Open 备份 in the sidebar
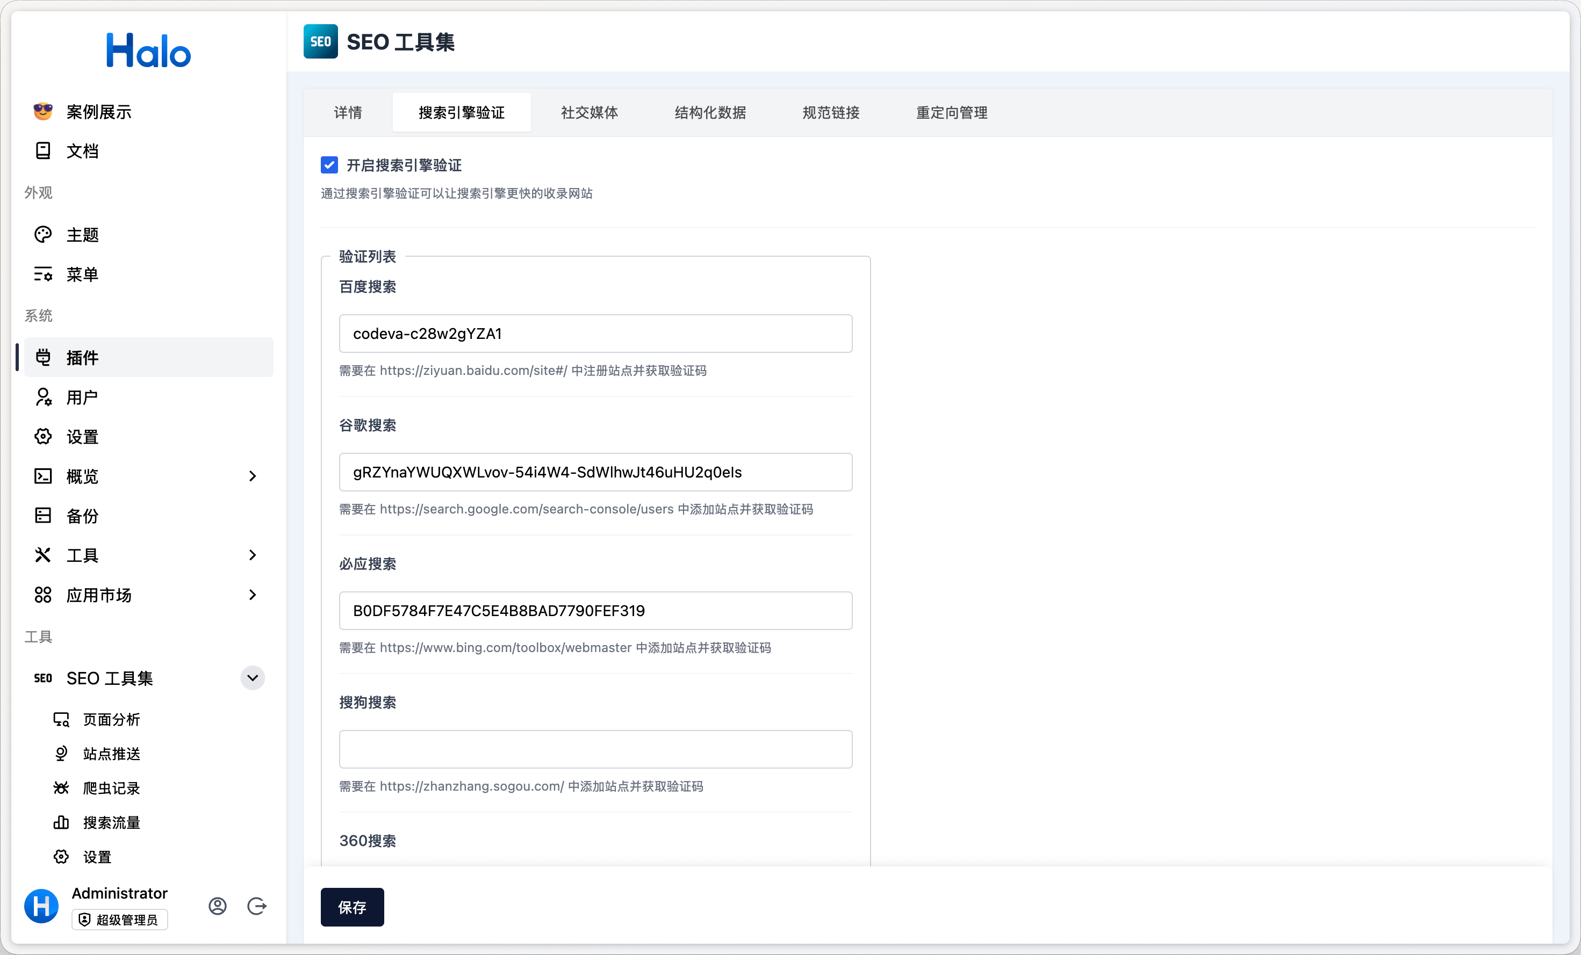1581x955 pixels. [148, 516]
